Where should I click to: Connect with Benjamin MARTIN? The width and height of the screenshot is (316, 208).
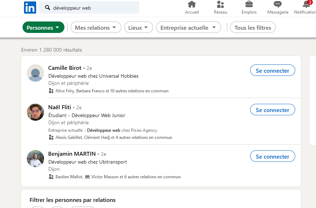click(x=272, y=156)
